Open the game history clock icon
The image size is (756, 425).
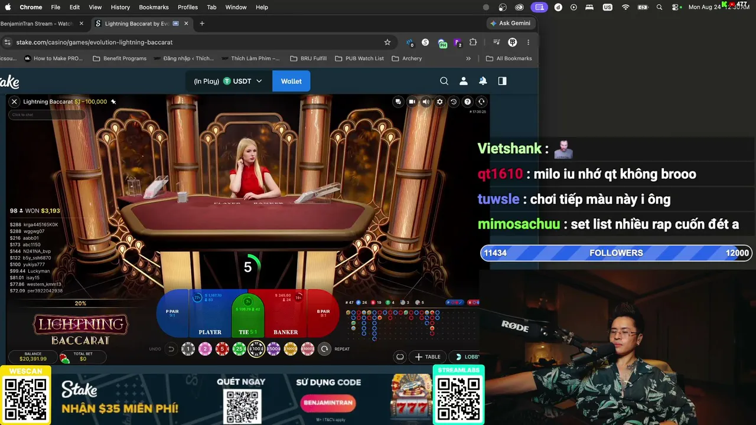tap(454, 102)
